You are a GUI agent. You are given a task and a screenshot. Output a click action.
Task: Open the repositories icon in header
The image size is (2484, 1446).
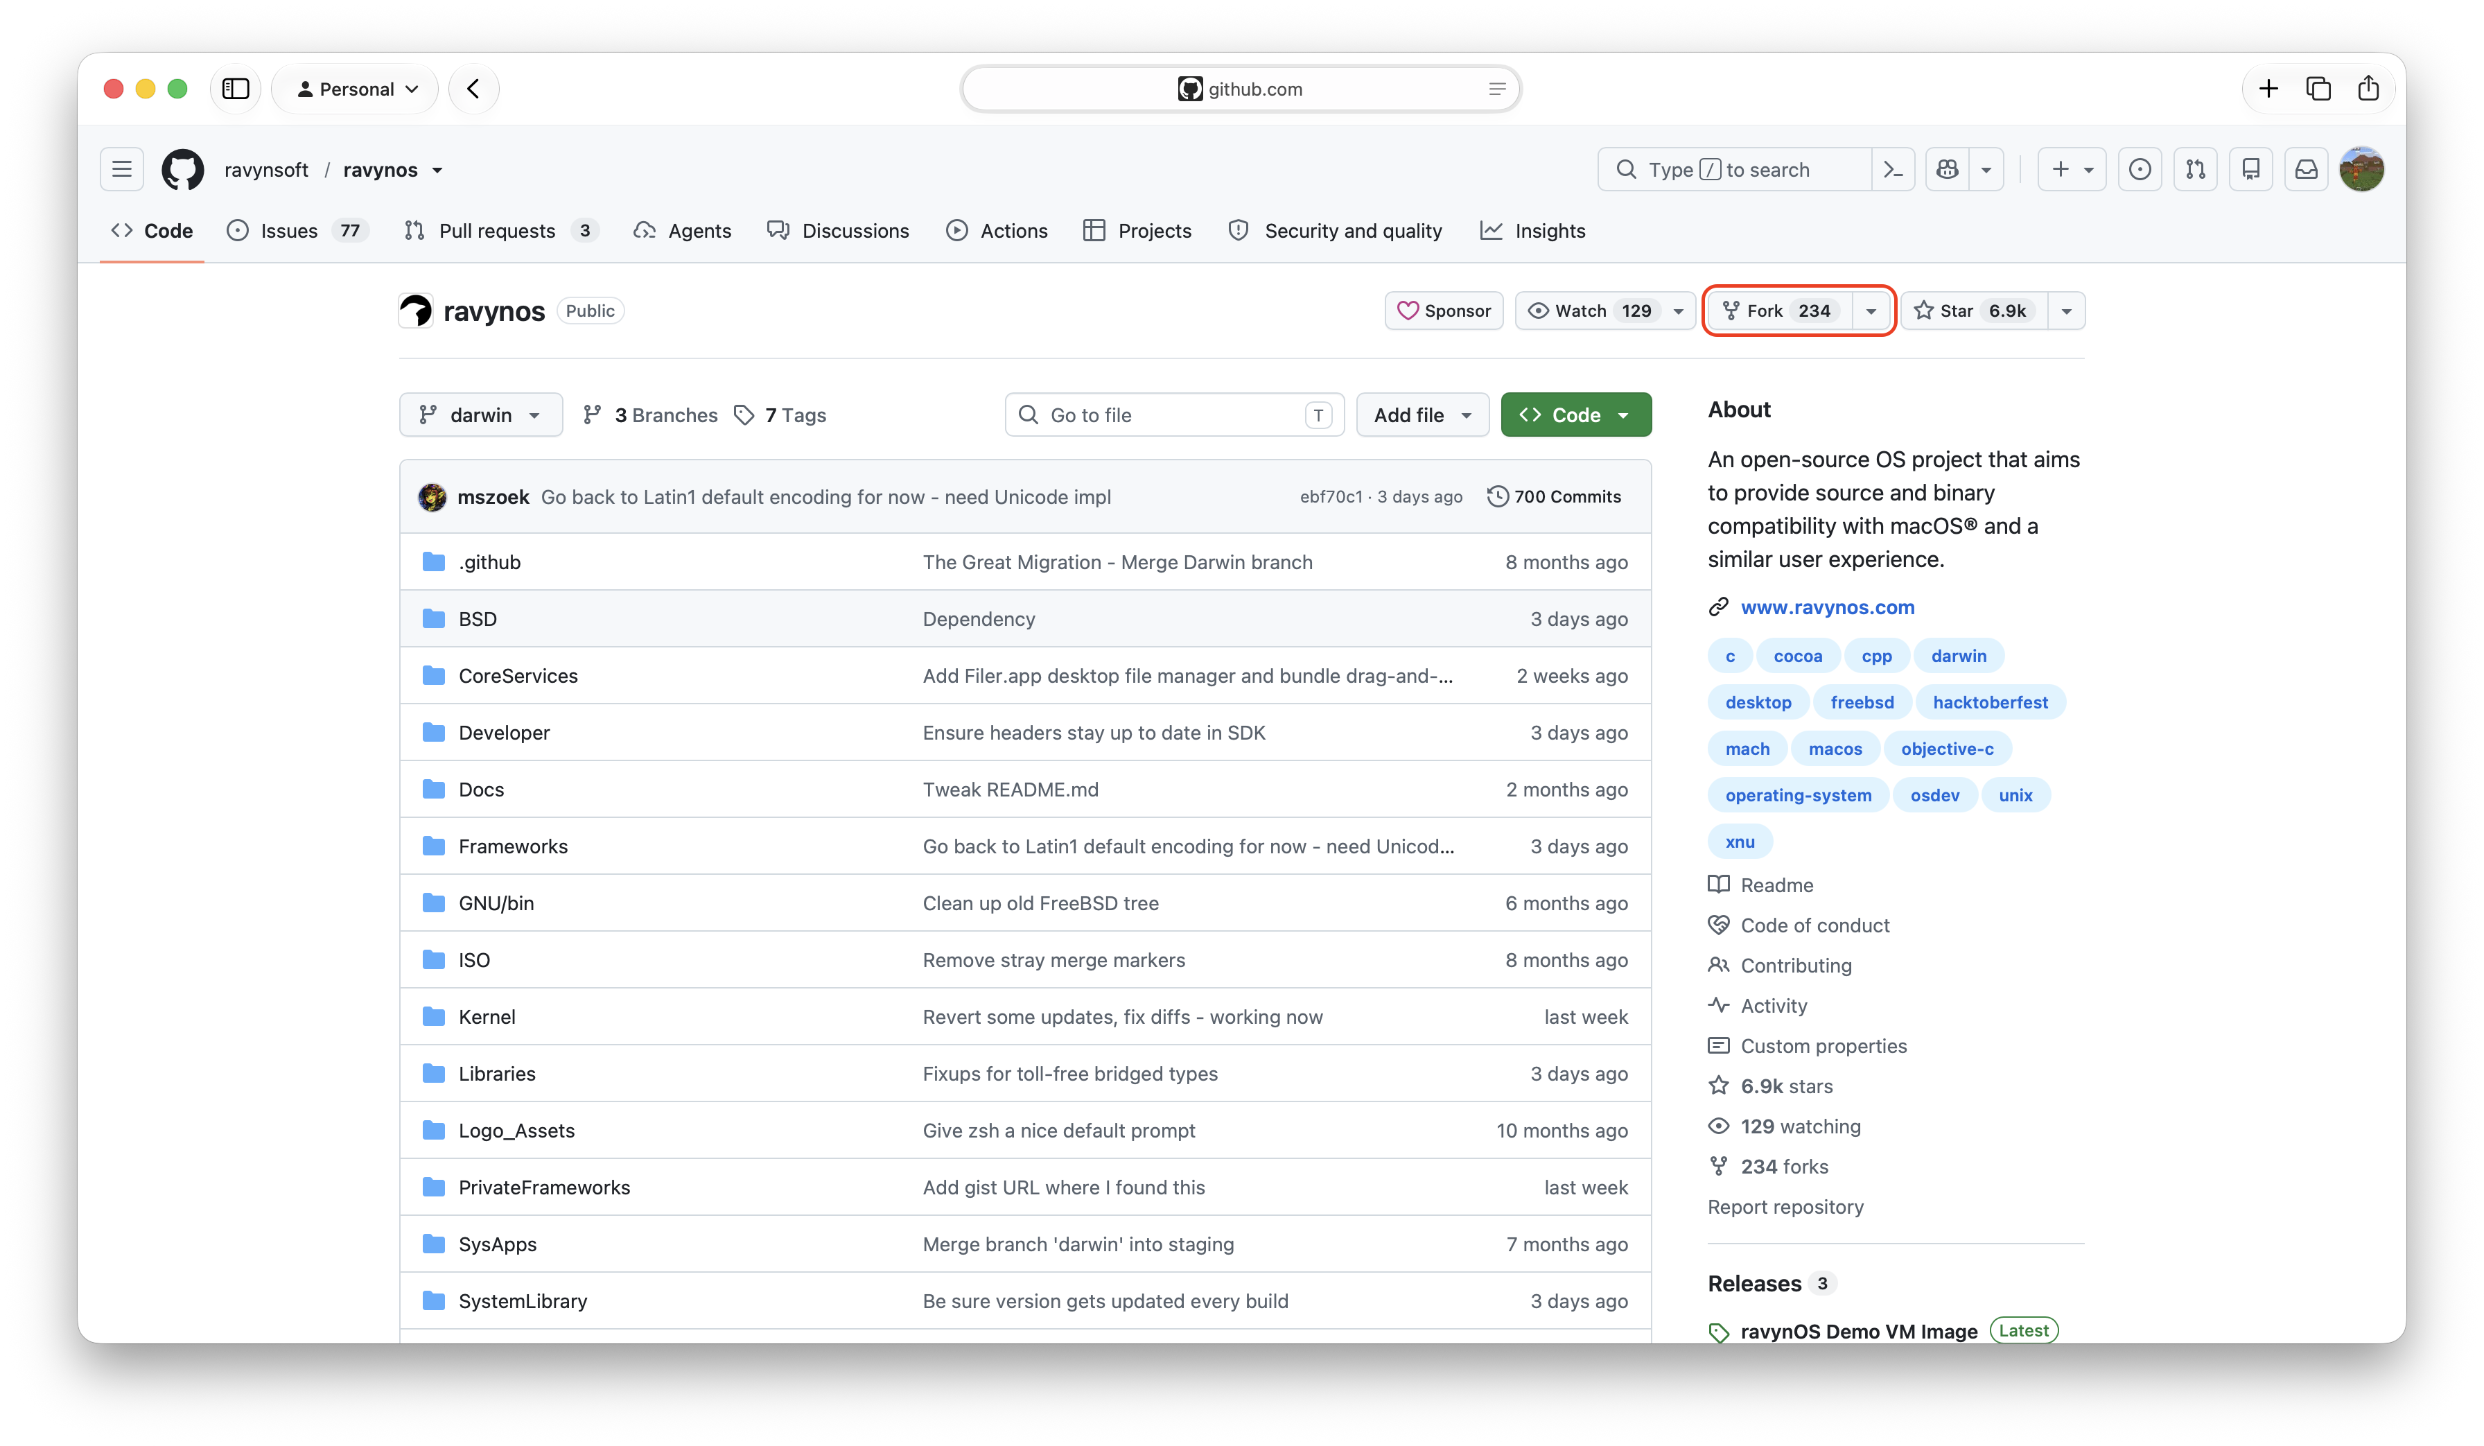point(2250,170)
